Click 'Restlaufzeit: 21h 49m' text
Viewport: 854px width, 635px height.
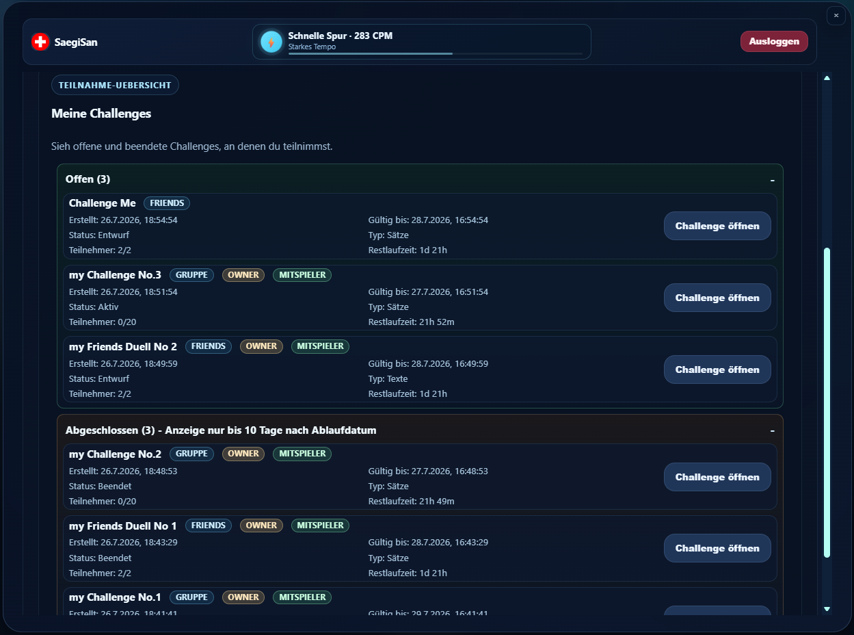click(x=412, y=502)
